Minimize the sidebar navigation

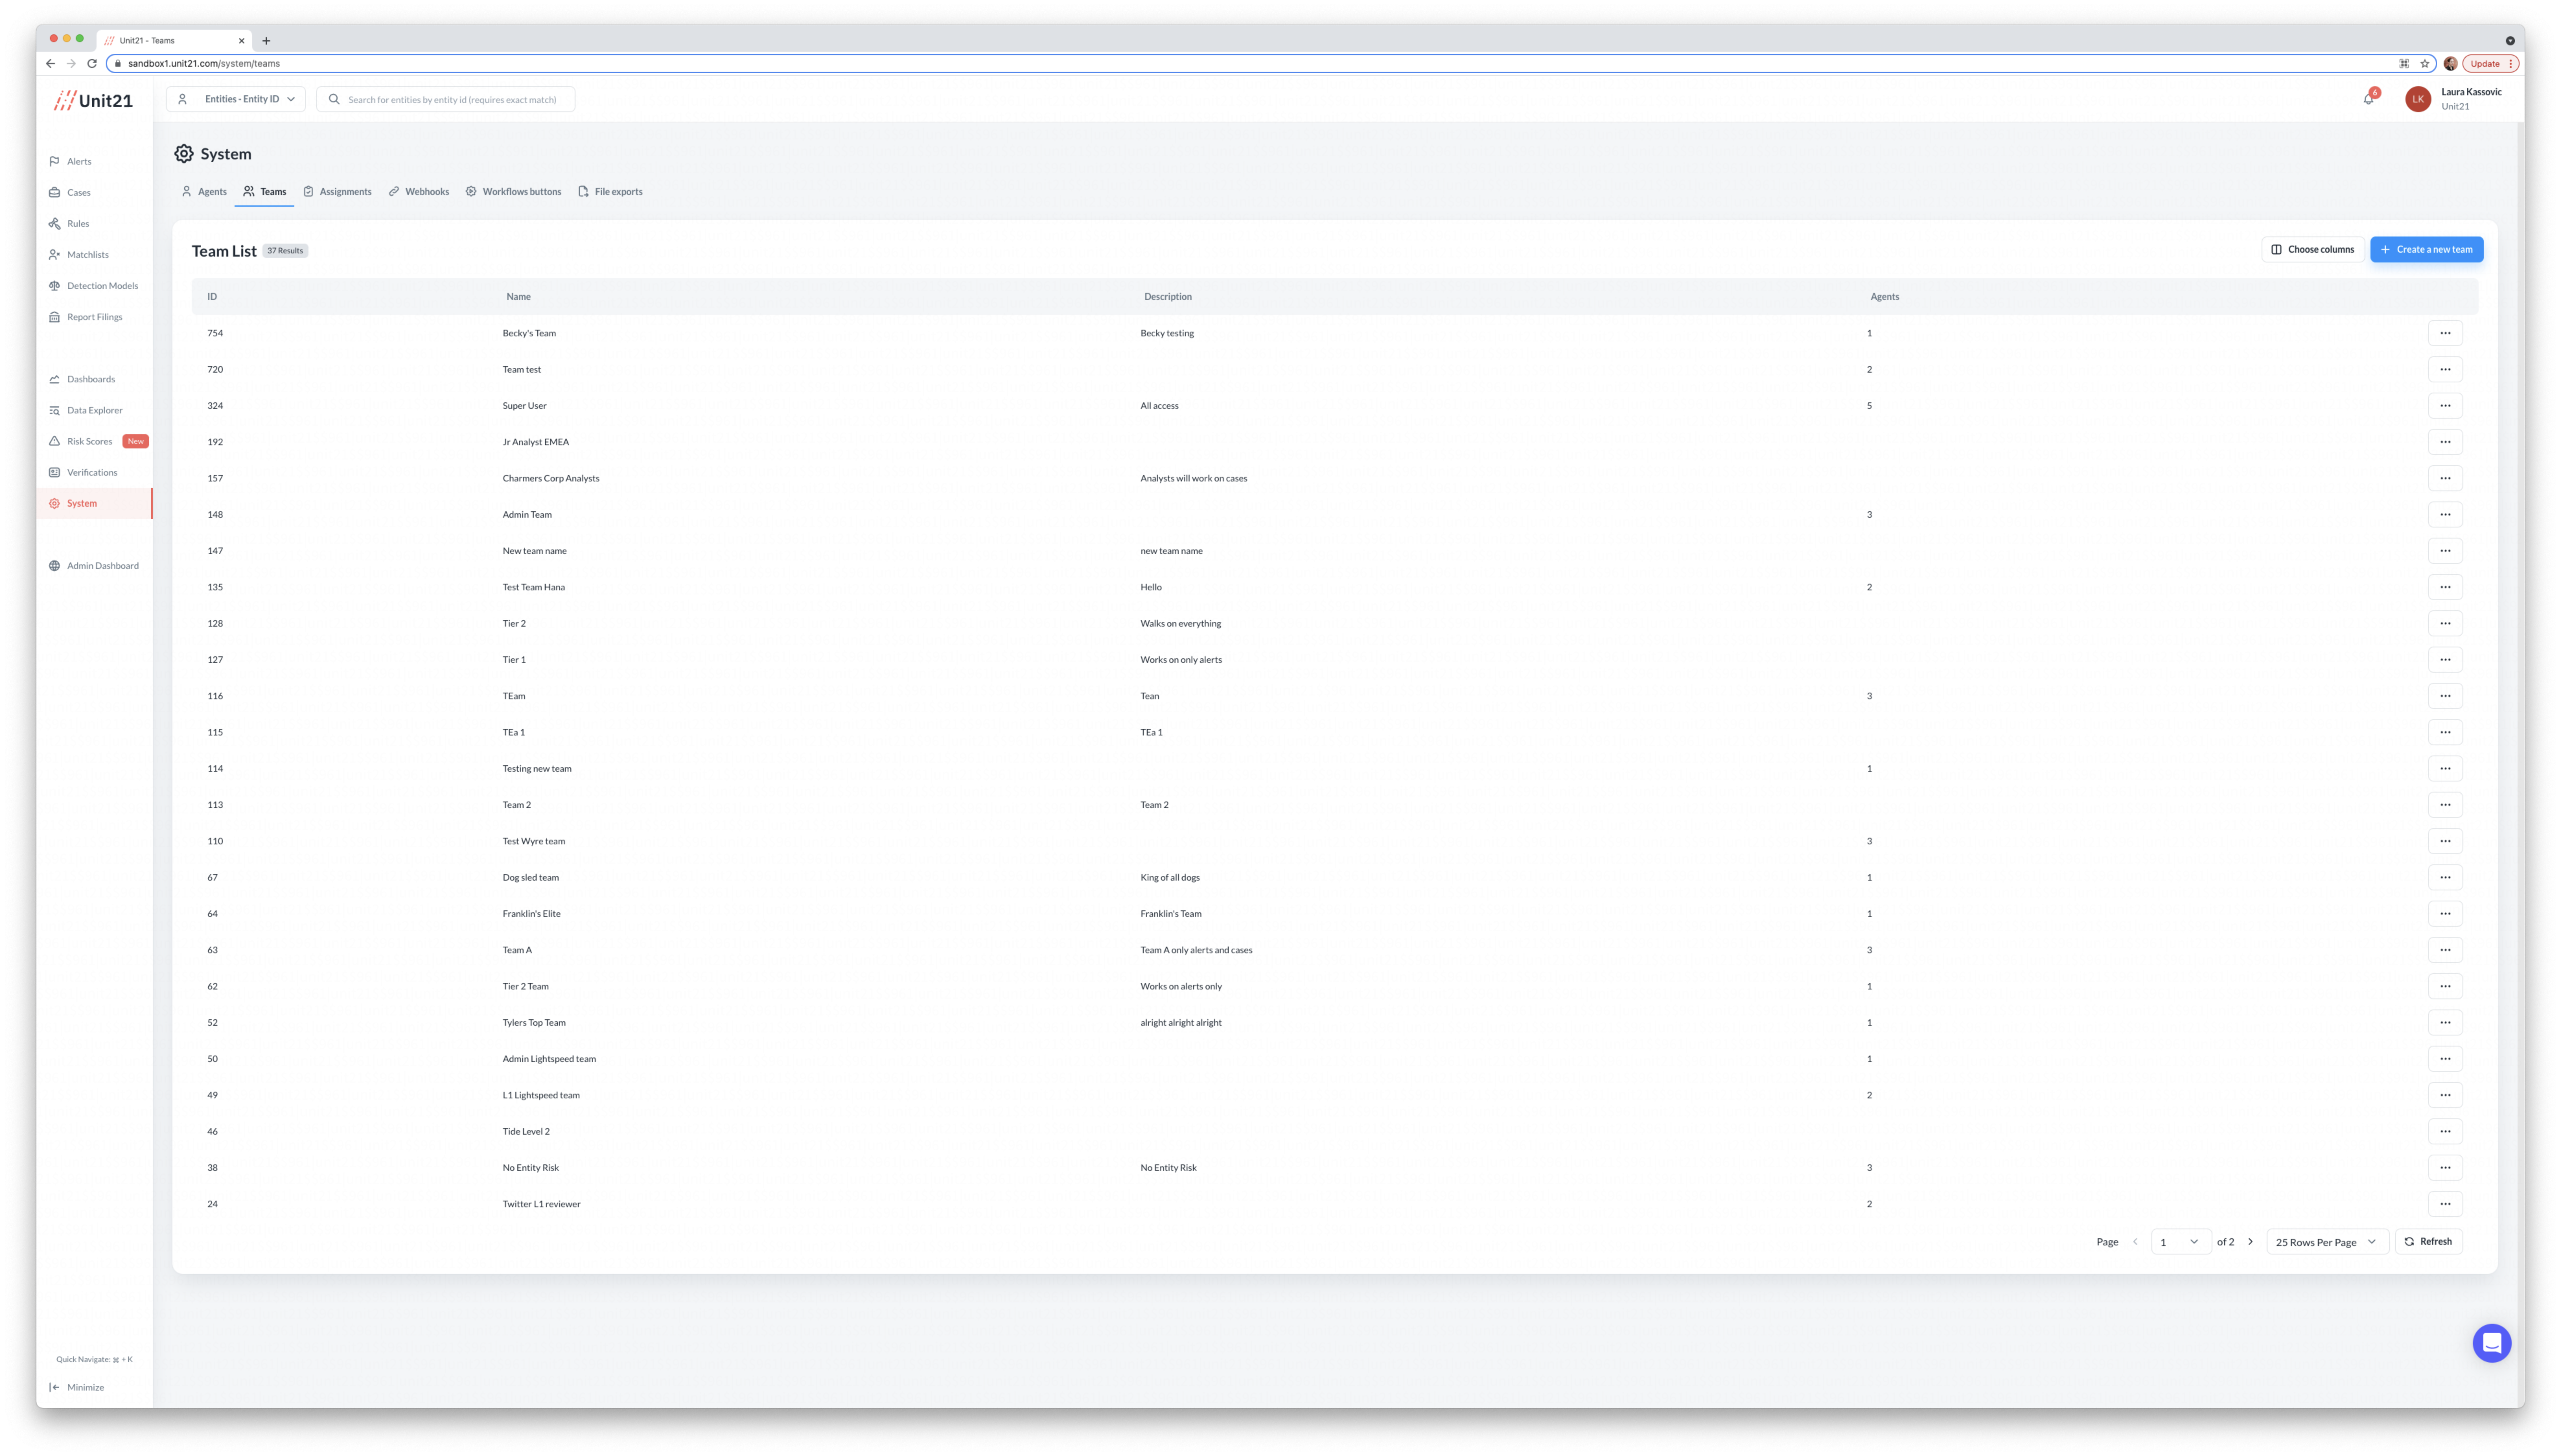pyautogui.click(x=77, y=1387)
